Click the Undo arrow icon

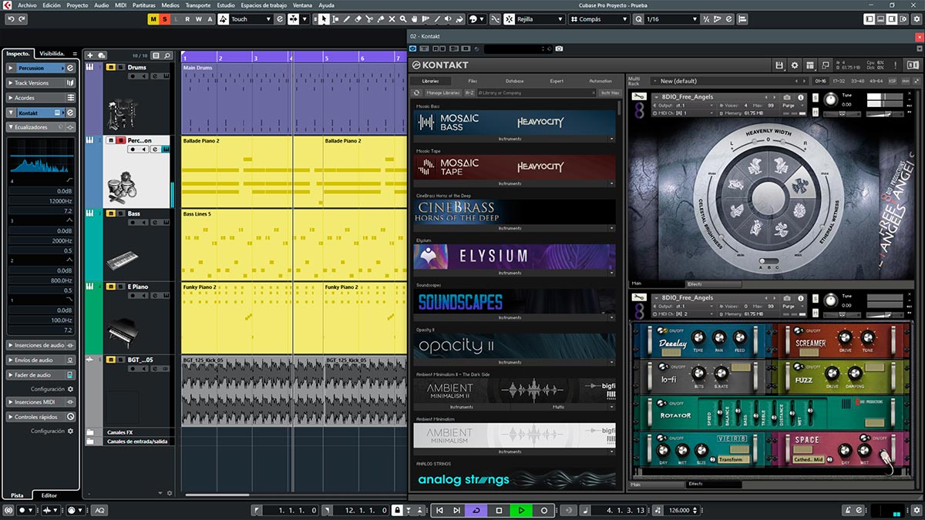(x=11, y=19)
